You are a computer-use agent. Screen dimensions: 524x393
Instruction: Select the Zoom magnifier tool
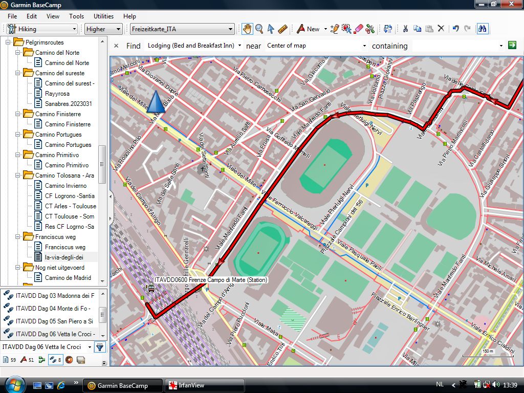(x=259, y=29)
